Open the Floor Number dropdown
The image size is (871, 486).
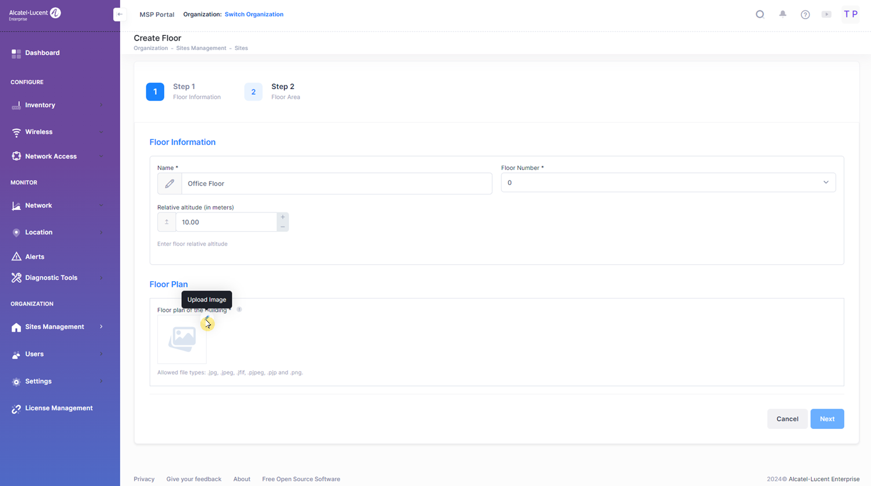(668, 183)
